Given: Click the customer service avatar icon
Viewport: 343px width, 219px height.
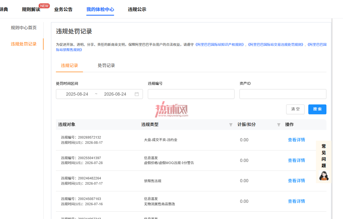Looking at the screenshot, I should pyautogui.click(x=324, y=176).
